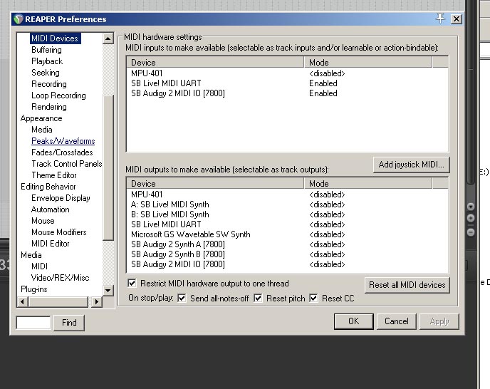The width and height of the screenshot is (490, 389).
Task: Open the Track Control Panels page
Action: (66, 164)
